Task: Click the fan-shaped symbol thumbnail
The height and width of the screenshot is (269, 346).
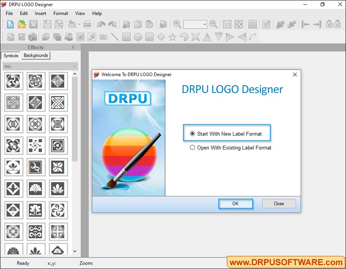Action: tap(36, 189)
